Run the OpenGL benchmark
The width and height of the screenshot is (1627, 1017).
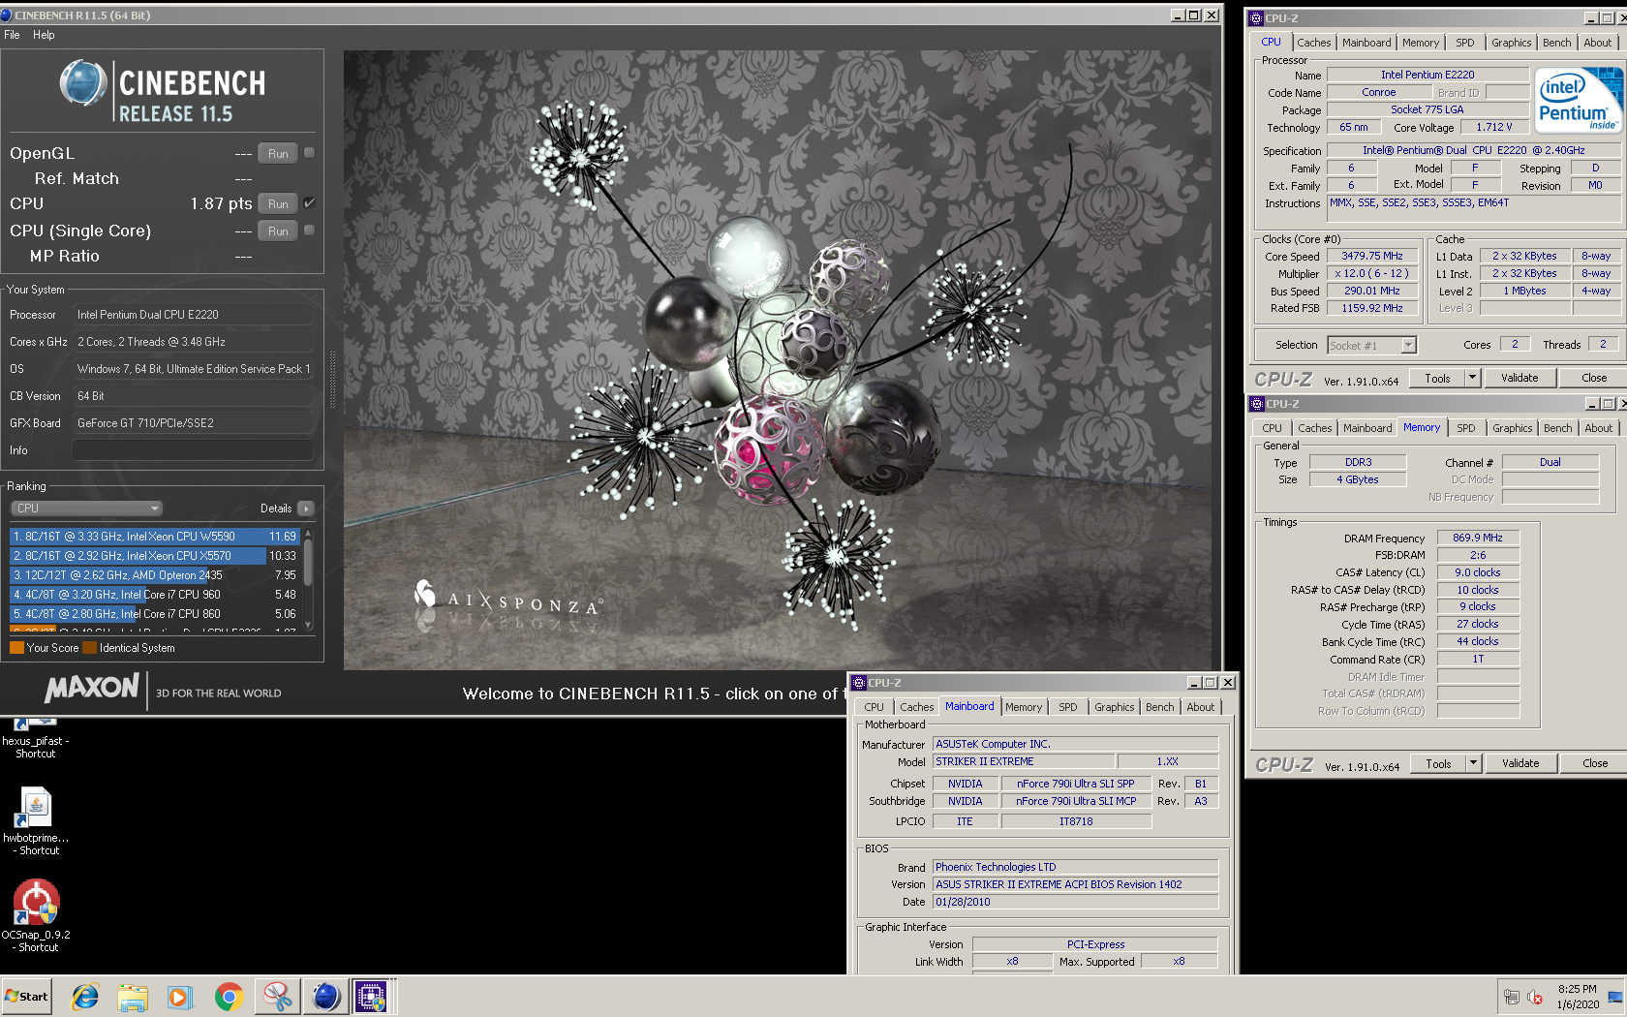(x=278, y=153)
